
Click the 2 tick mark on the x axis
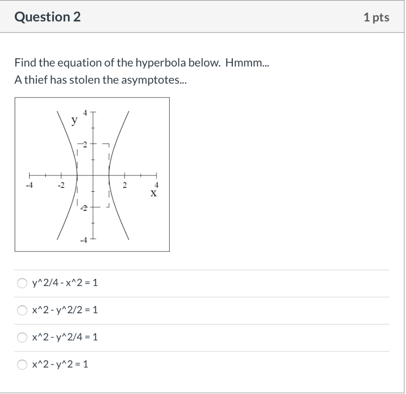click(124, 175)
